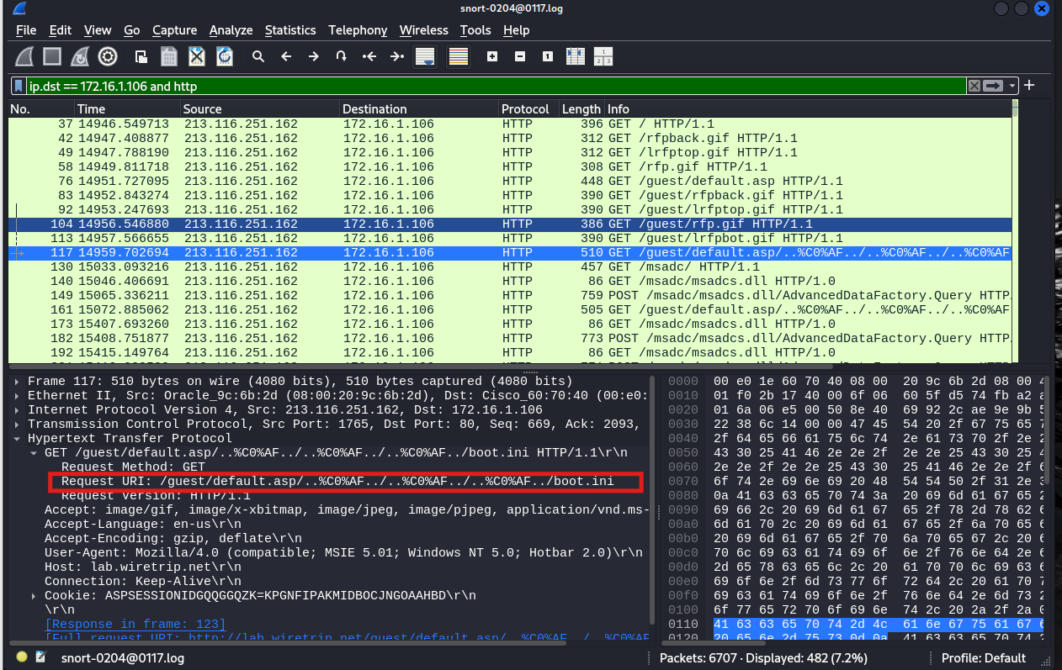Open a capture file
The width and height of the screenshot is (1062, 670).
[141, 56]
